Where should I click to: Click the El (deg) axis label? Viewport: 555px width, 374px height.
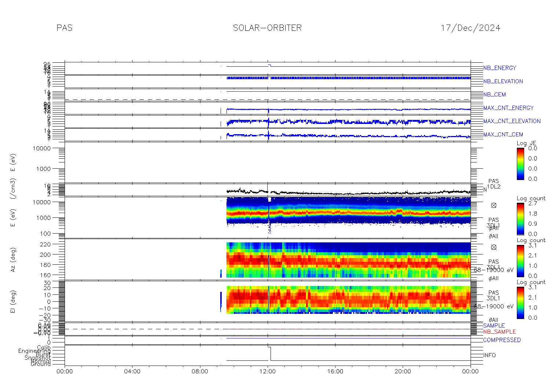13,302
